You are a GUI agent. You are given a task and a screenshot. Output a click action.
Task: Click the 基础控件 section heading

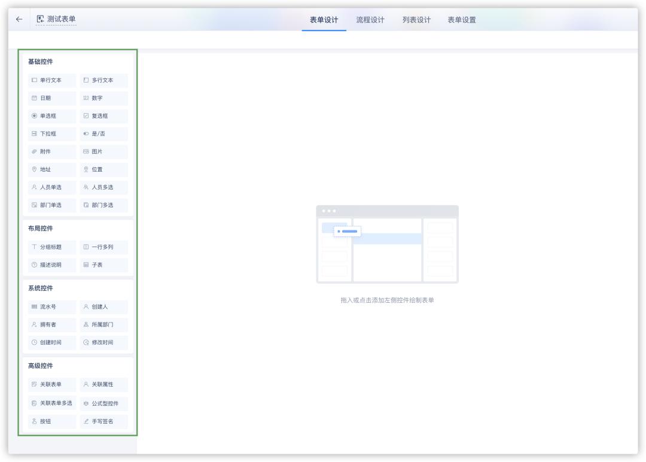coord(41,62)
